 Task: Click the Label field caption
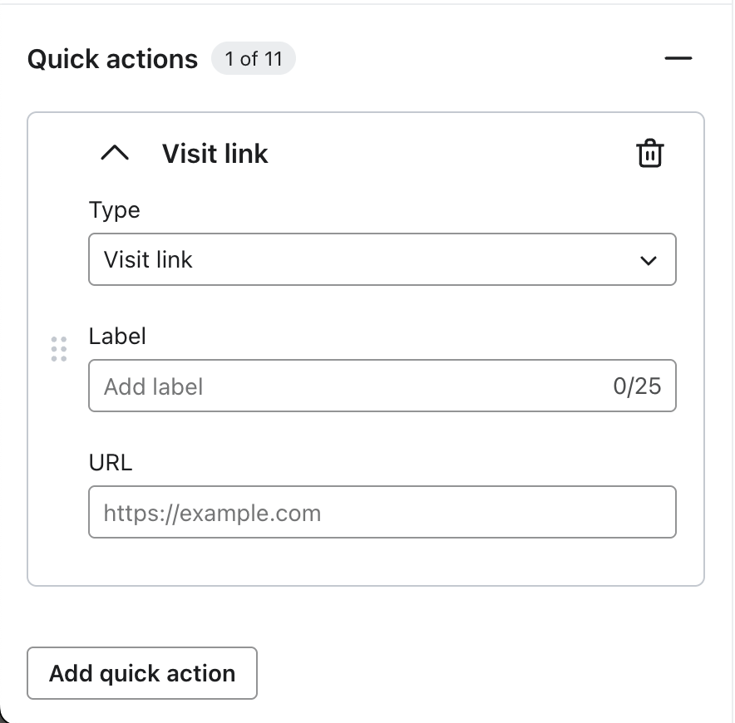(117, 337)
